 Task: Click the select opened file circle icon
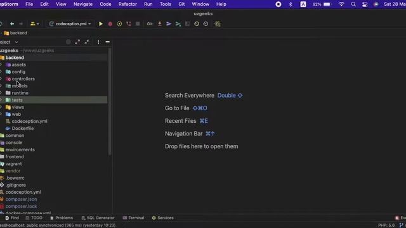(68, 42)
